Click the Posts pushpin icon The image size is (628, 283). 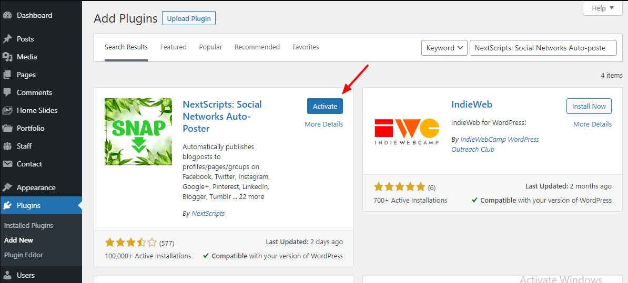pyautogui.click(x=7, y=39)
